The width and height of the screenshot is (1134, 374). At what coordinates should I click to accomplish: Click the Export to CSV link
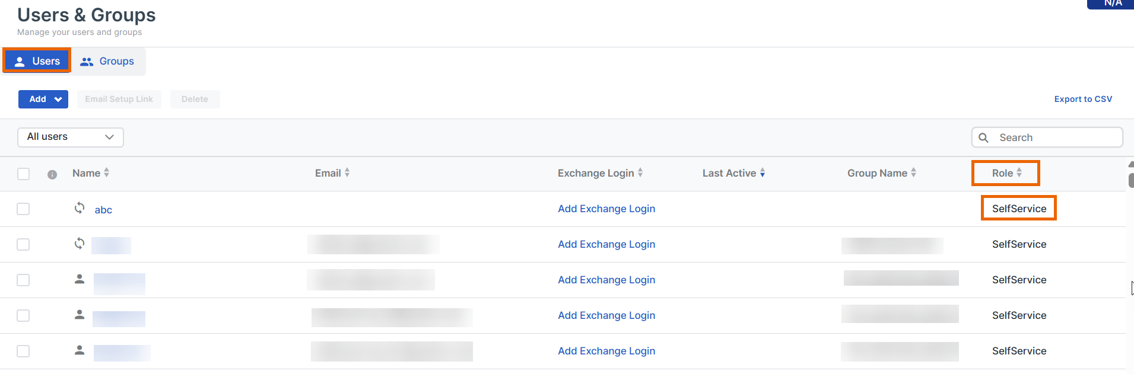tap(1083, 99)
